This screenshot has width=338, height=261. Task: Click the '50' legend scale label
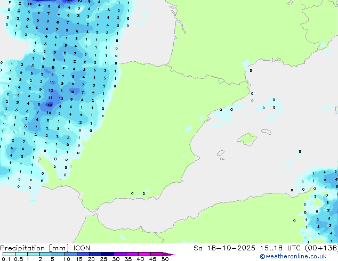(x=165, y=259)
